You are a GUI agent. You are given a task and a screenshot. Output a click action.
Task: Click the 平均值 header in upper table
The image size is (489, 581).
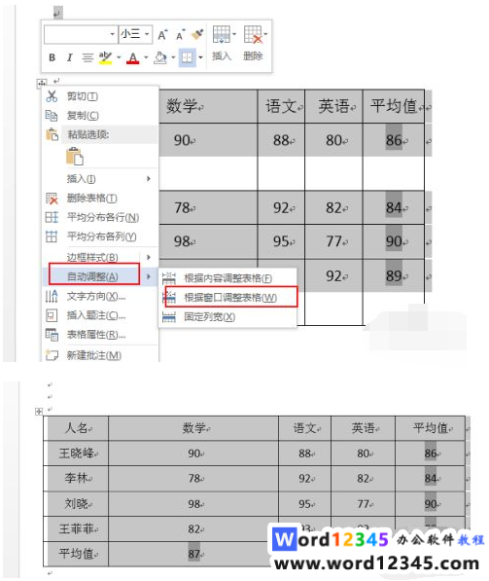click(x=394, y=106)
